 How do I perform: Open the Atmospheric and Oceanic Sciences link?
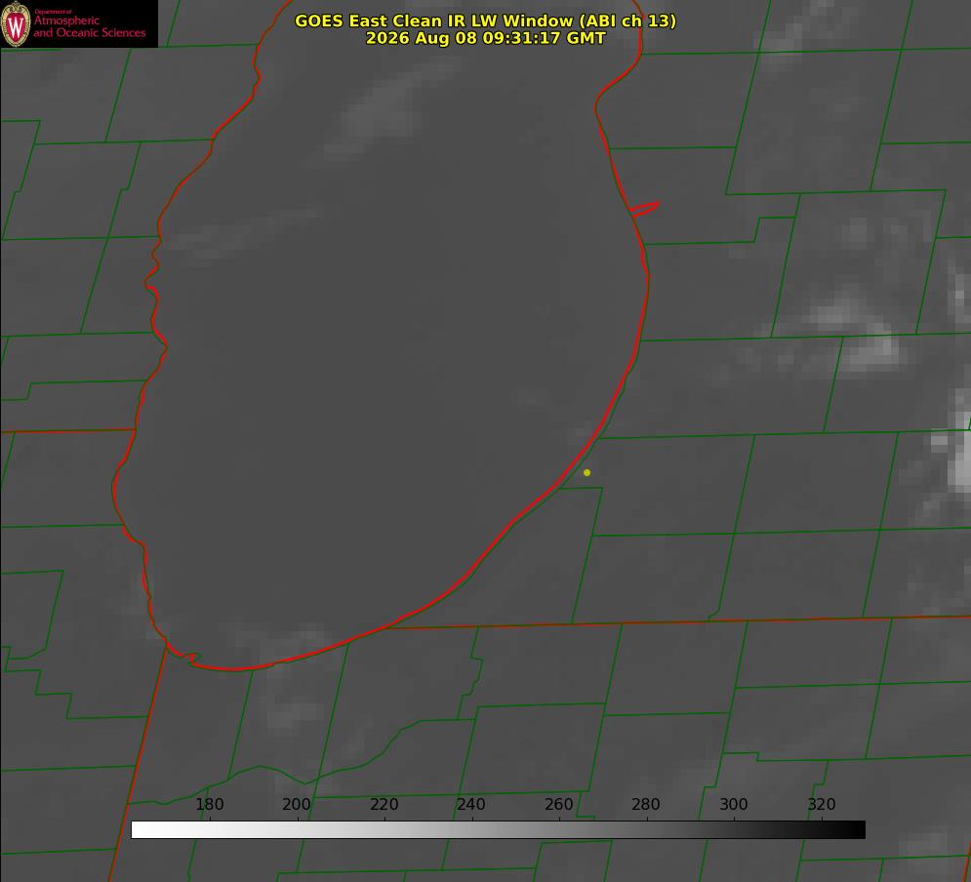point(89,26)
